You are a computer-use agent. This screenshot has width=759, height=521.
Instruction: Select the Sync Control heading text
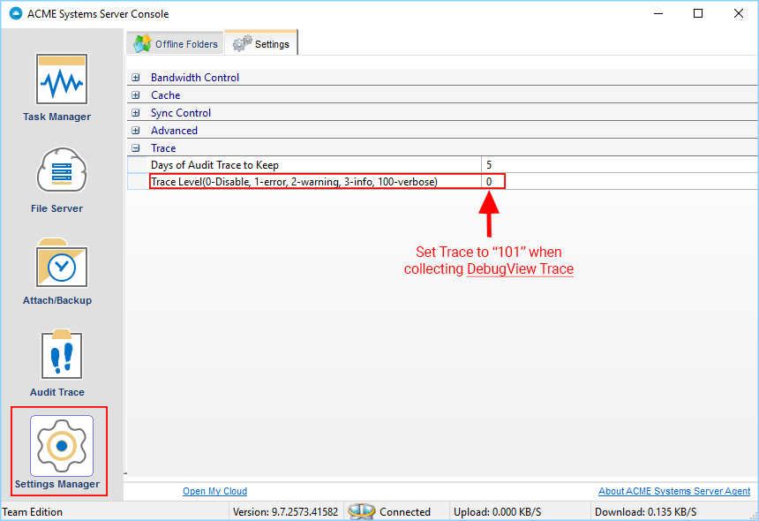click(x=181, y=113)
